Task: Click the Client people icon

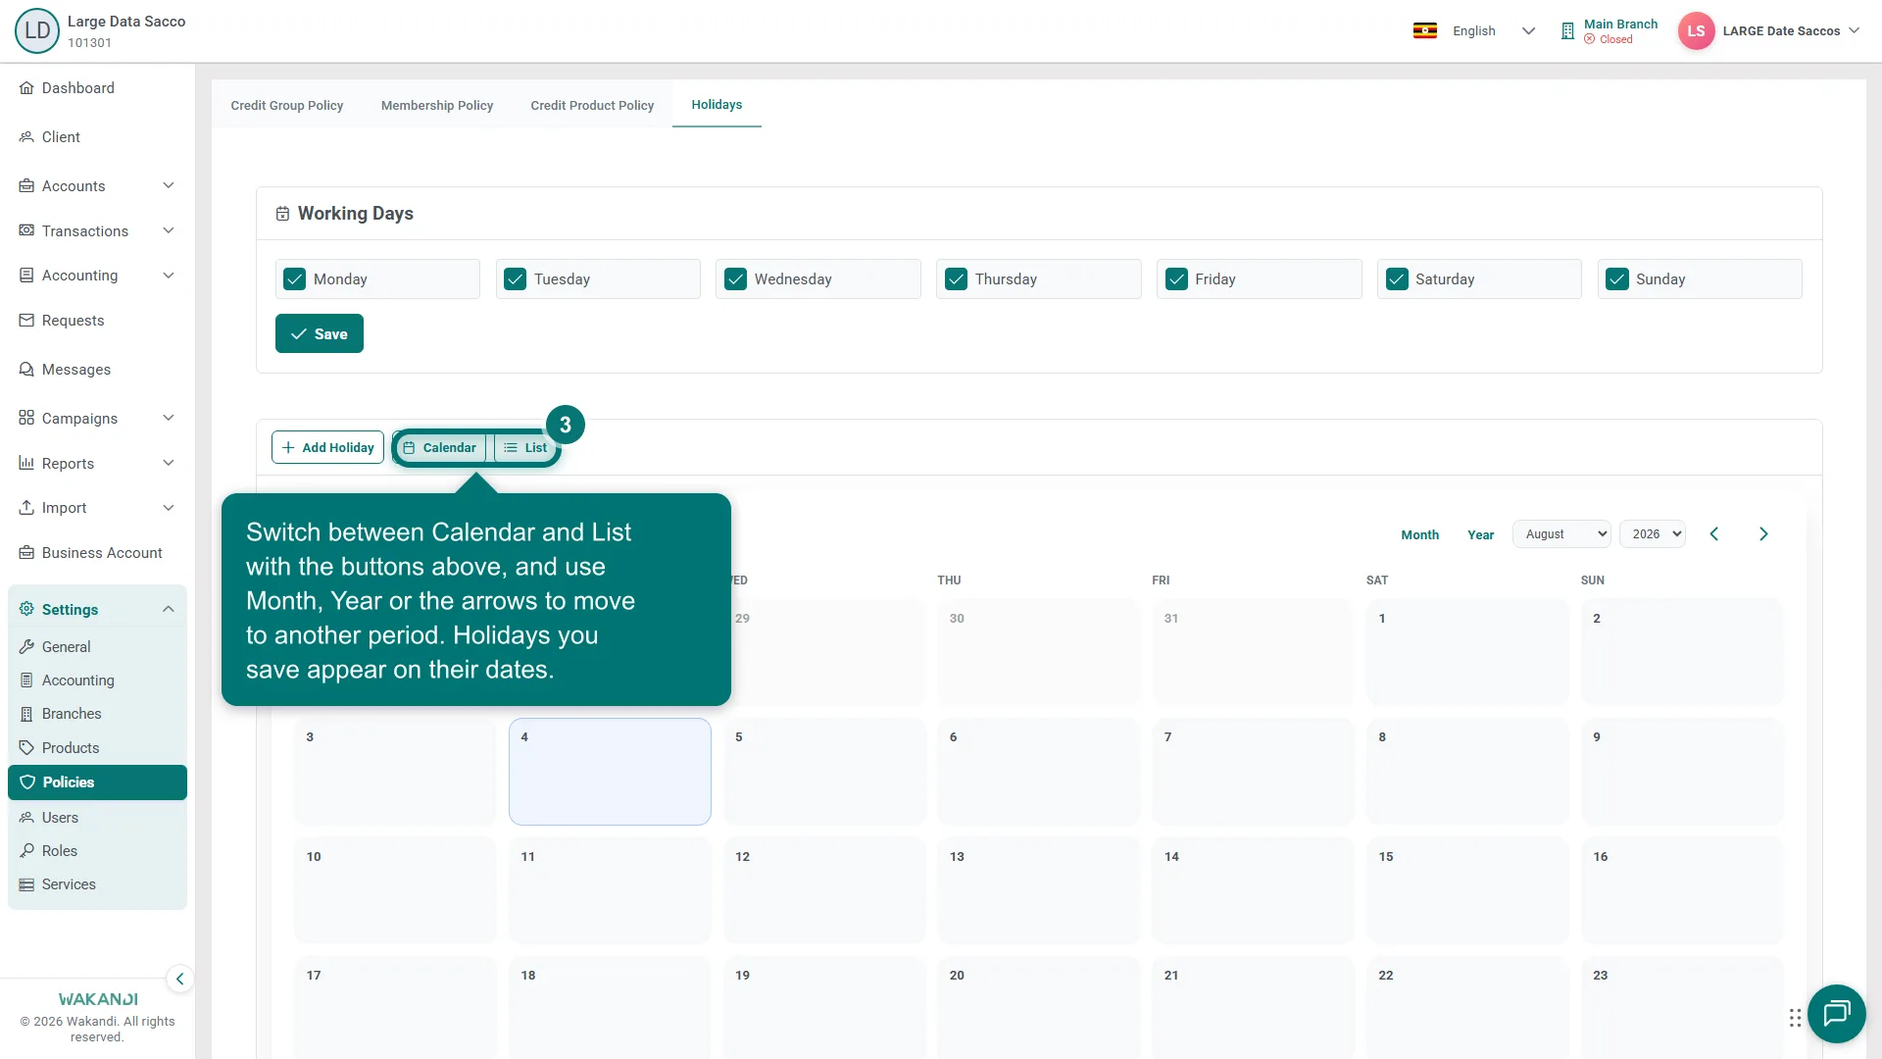Action: [x=26, y=137]
